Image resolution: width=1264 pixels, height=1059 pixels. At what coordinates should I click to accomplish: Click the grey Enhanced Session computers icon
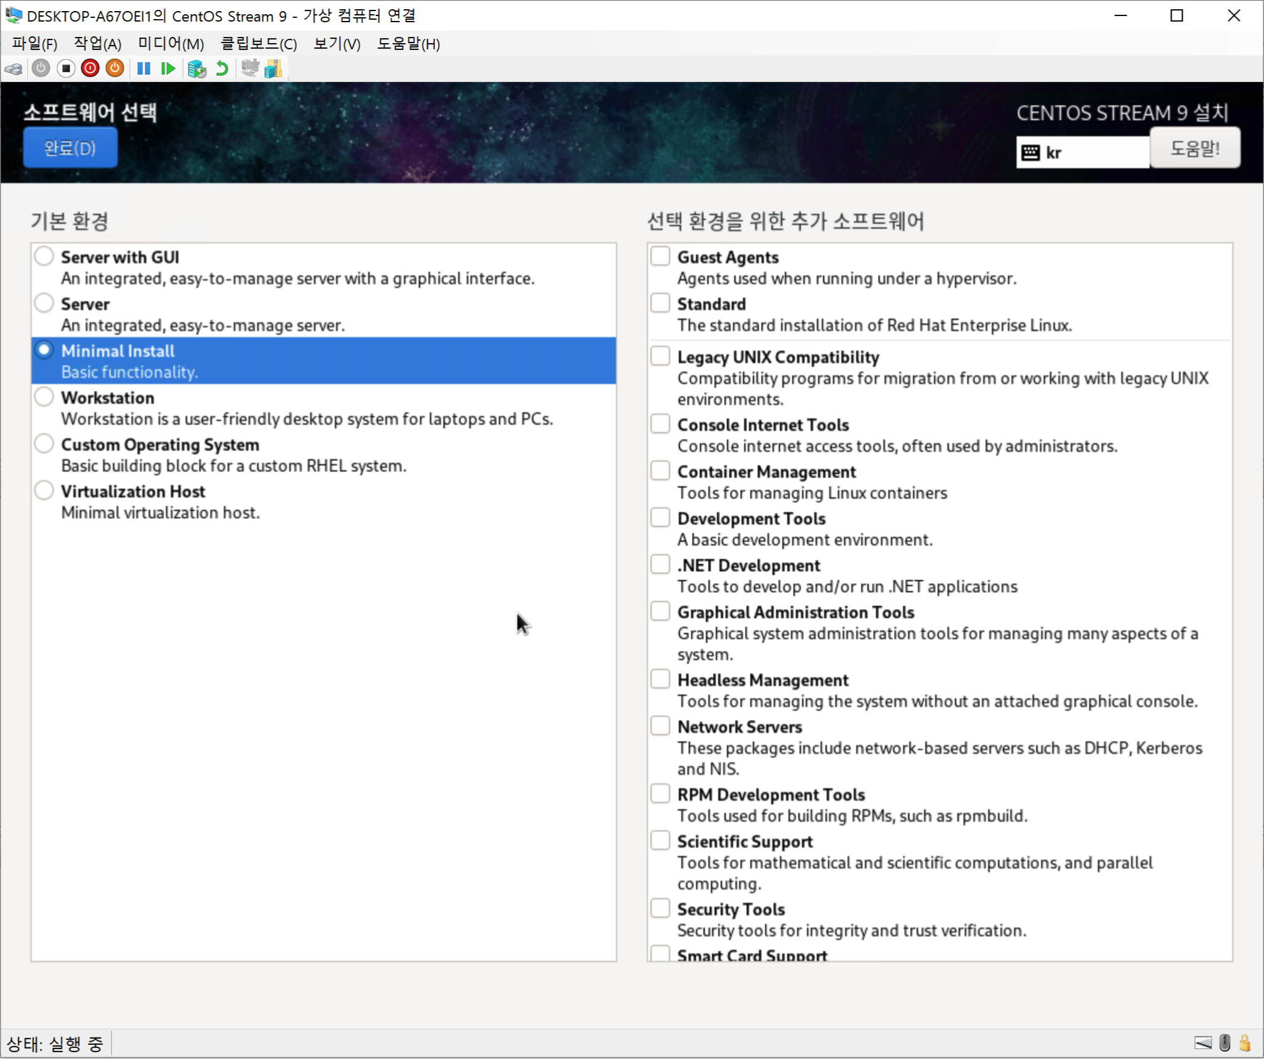pos(249,68)
